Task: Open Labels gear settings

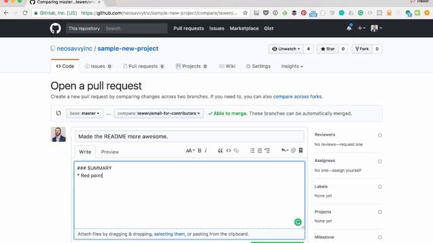Action: click(380, 187)
